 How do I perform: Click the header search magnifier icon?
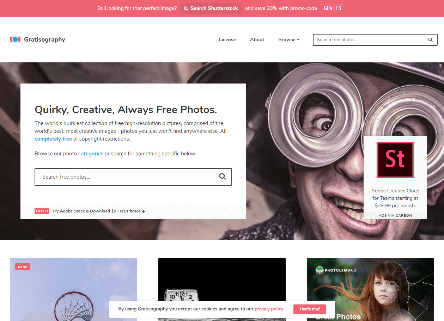(430, 40)
